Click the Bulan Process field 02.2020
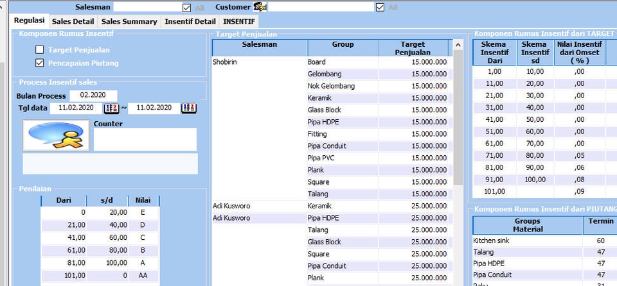This screenshot has height=286, width=617. 93,96
